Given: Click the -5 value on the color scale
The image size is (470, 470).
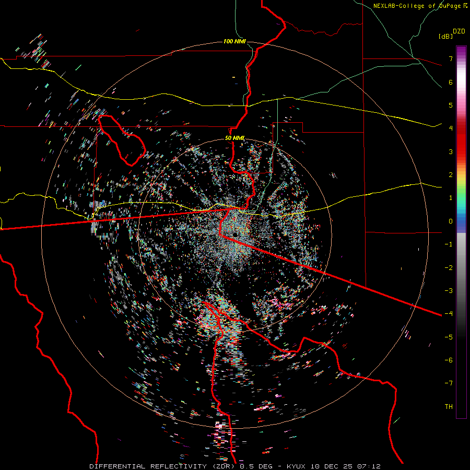Looking at the screenshot, I should click(x=449, y=337).
